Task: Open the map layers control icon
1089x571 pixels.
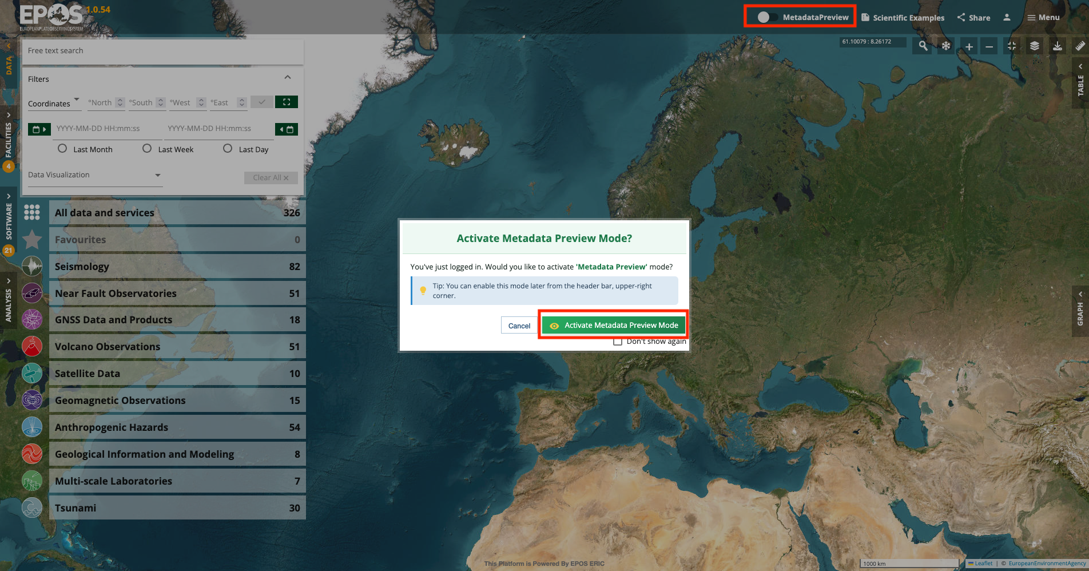Action: click(x=1035, y=46)
